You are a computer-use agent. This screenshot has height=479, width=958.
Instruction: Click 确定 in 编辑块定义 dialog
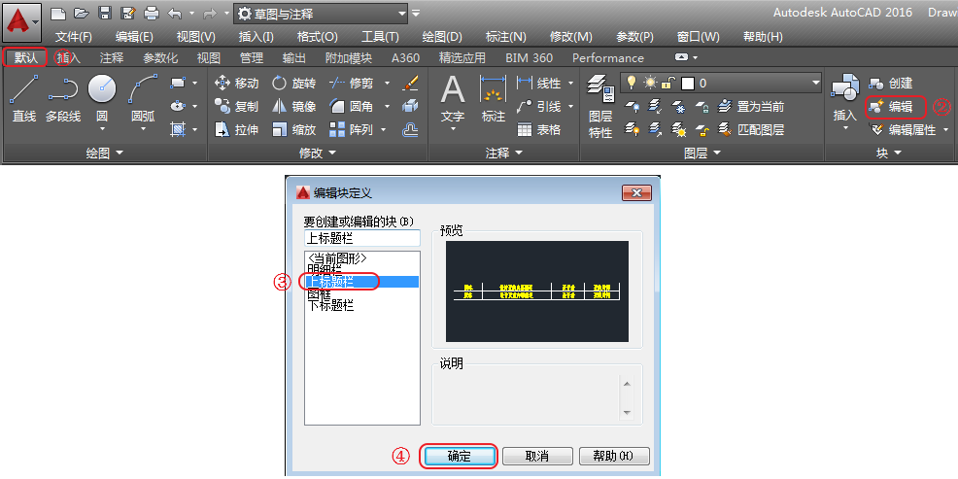[459, 457]
